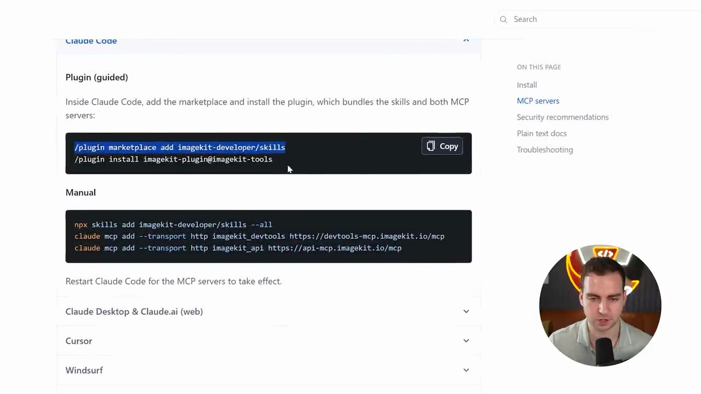Open Security recommendations section link

click(x=562, y=117)
